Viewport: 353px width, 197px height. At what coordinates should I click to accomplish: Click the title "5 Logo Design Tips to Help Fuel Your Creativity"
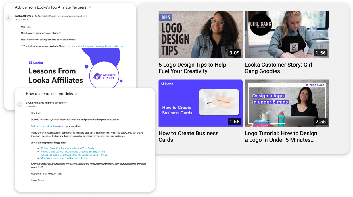(x=192, y=68)
